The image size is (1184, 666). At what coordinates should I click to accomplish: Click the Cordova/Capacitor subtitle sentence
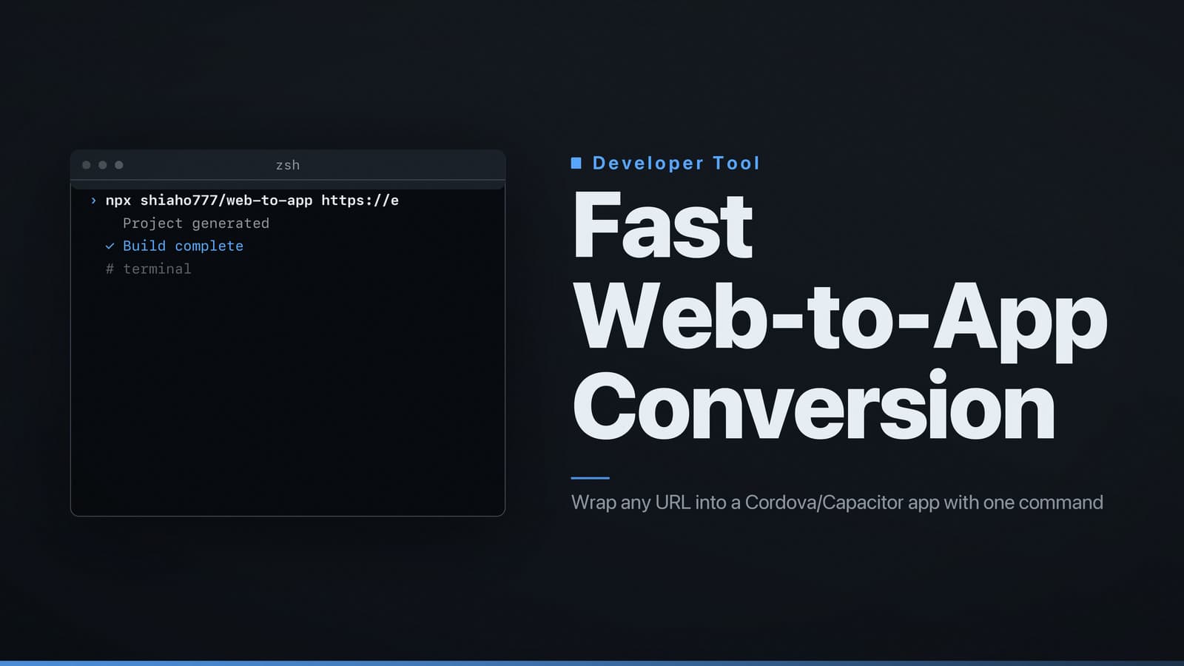tap(837, 502)
